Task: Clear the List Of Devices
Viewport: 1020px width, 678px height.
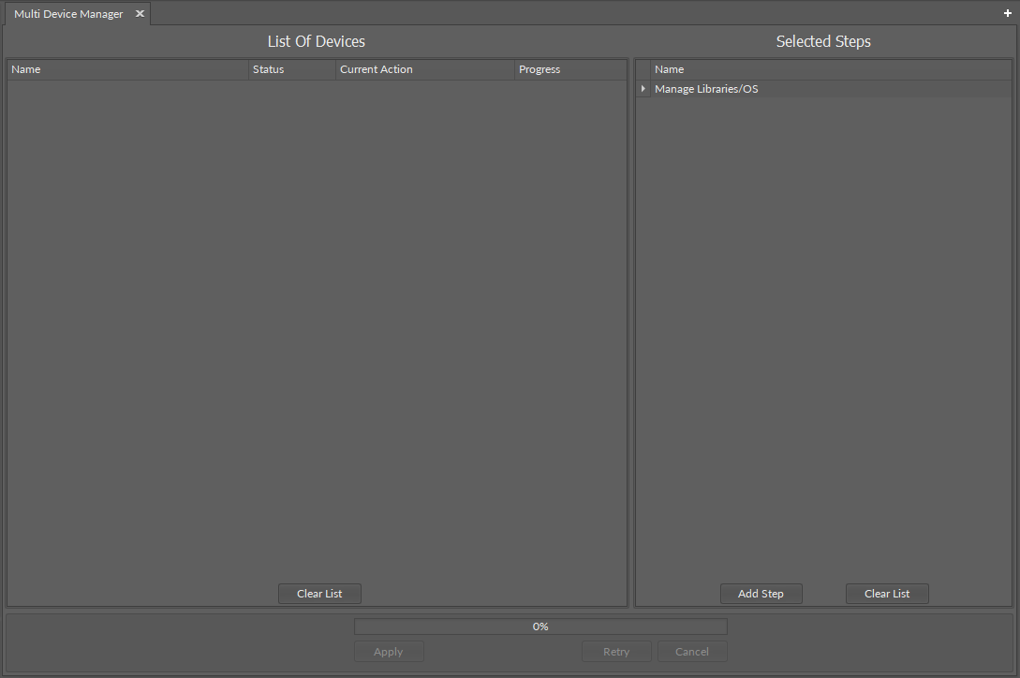Action: [319, 593]
